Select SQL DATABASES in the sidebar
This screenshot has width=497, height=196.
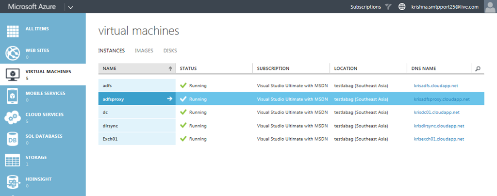pos(44,136)
